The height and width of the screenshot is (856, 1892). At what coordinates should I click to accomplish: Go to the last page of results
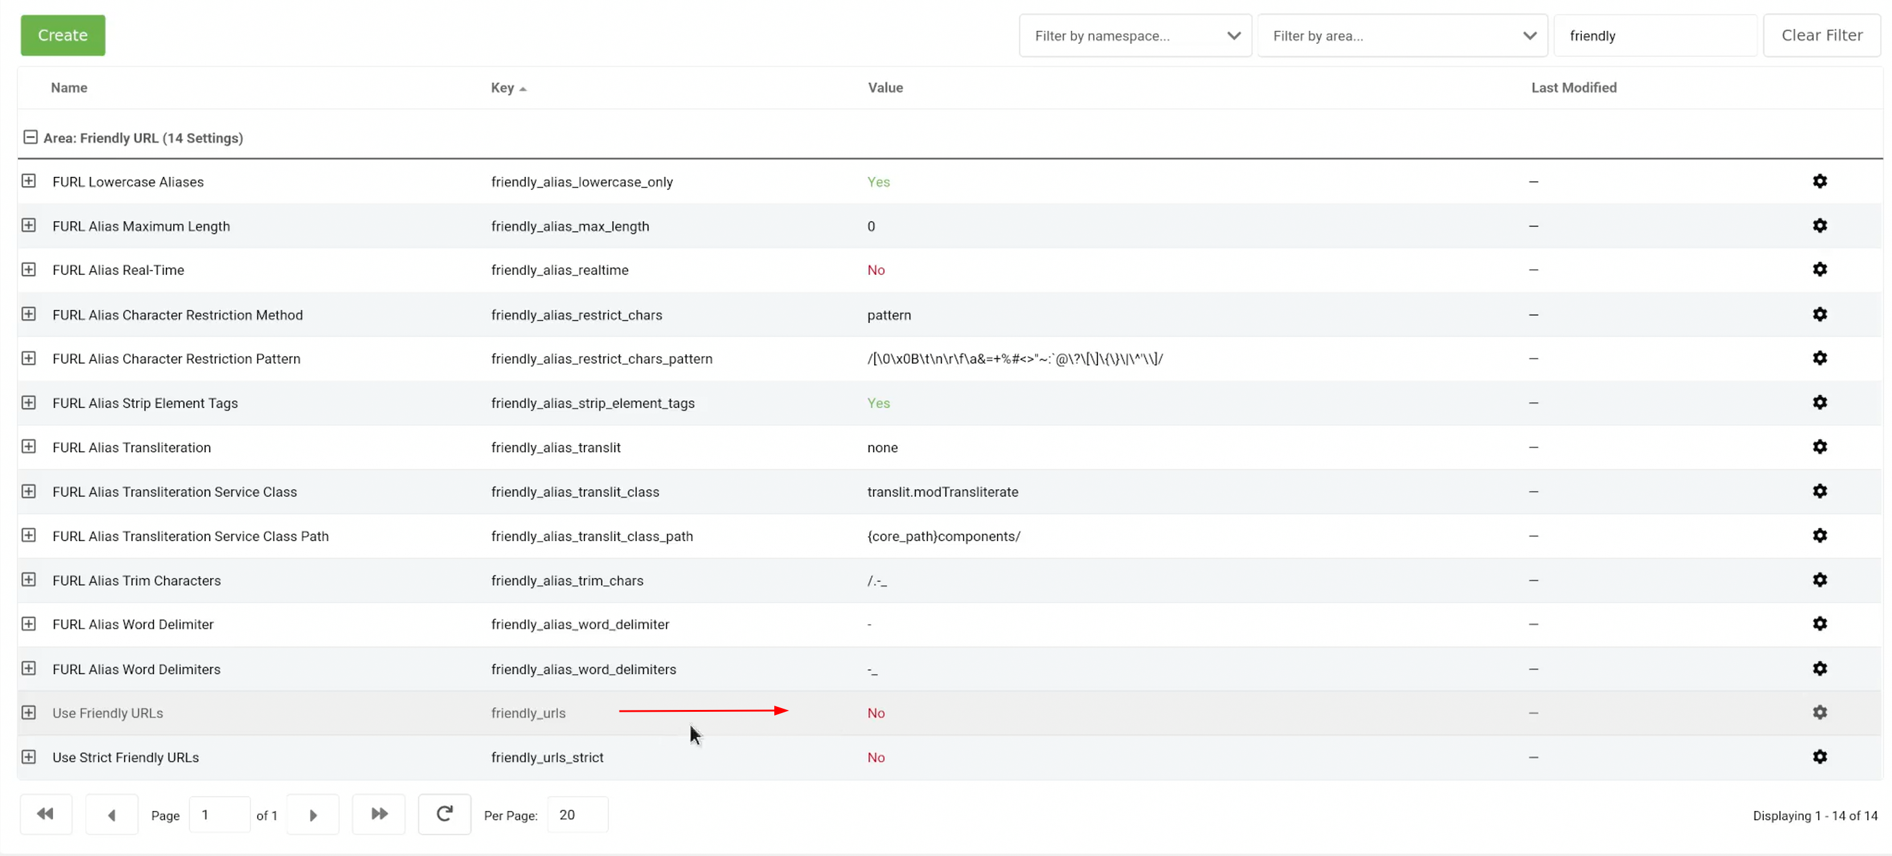[x=379, y=813]
